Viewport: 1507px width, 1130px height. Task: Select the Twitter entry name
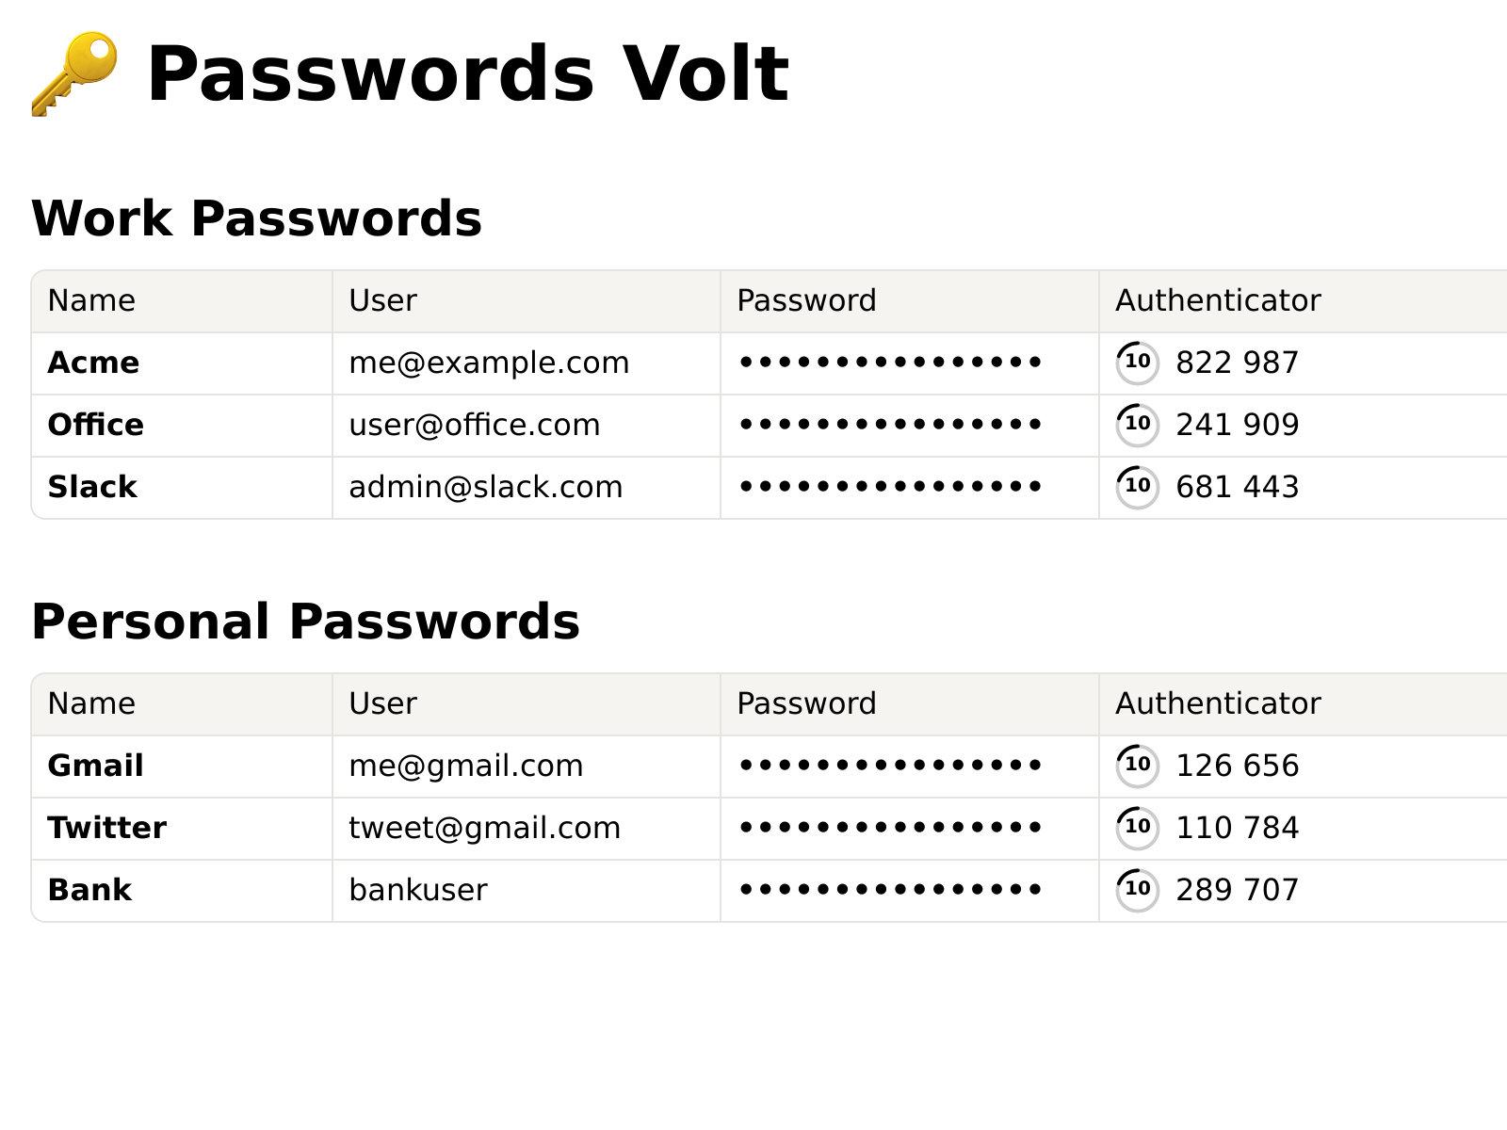(106, 828)
